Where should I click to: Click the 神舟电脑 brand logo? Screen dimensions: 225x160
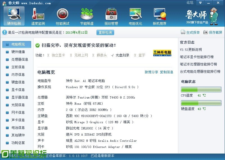click(x=162, y=53)
